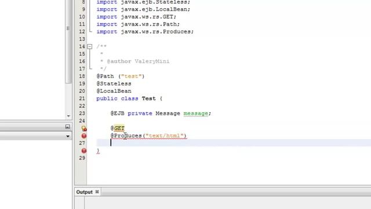Image resolution: width=371 pixels, height=209 pixels.
Task: Click line number 27 in the gutter
Action: pos(82,143)
